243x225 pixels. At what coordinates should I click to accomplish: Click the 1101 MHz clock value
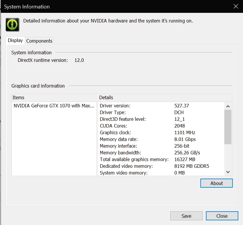pyautogui.click(x=185, y=132)
